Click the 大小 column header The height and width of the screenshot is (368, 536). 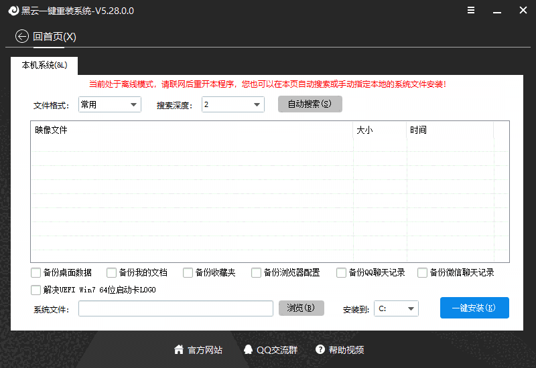[380, 130]
